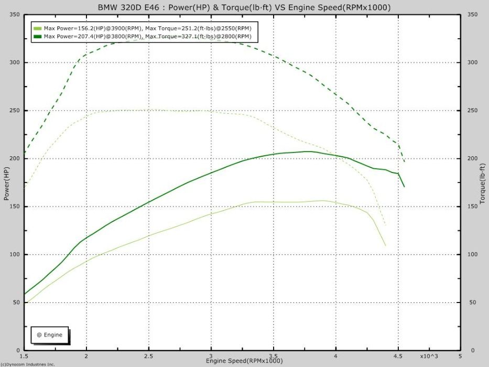Click the 300 tick on left axis
This screenshot has width=489, height=367.
tap(14, 62)
